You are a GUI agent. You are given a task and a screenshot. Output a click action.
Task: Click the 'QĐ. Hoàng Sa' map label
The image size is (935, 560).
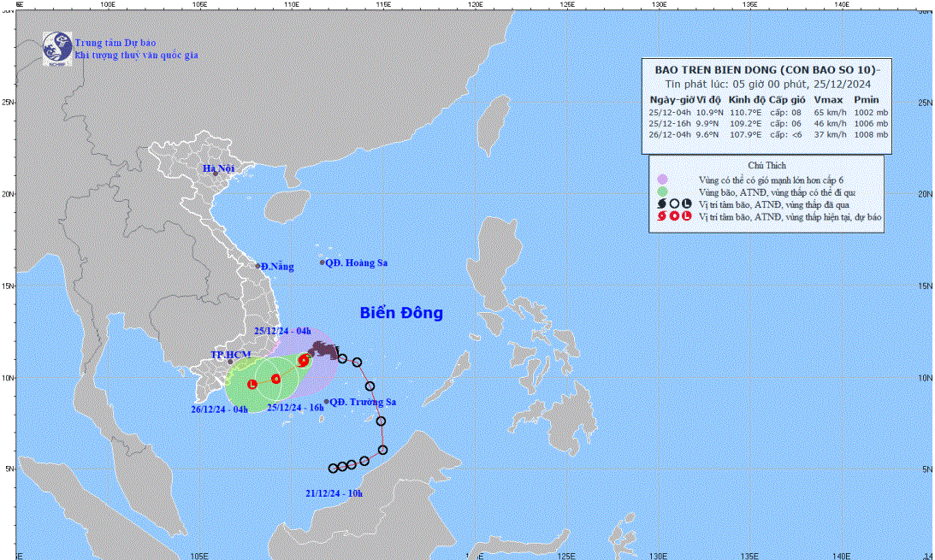357,262
